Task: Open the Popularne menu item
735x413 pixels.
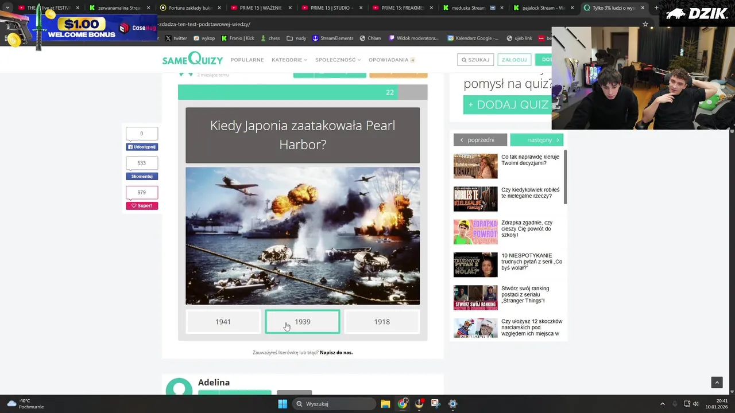Action: click(x=247, y=60)
